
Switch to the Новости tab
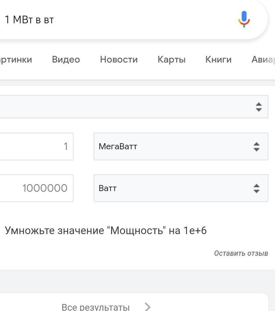coord(119,60)
